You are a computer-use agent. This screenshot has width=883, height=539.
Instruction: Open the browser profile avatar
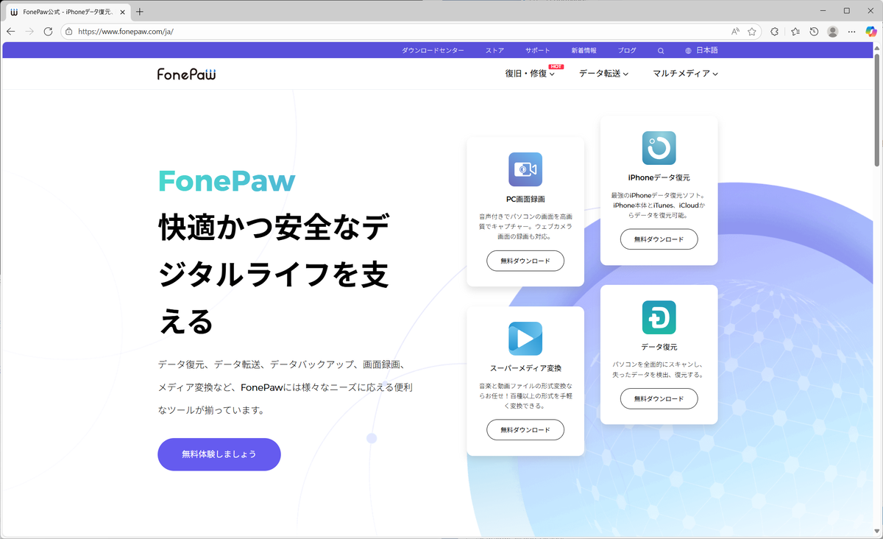[833, 32]
